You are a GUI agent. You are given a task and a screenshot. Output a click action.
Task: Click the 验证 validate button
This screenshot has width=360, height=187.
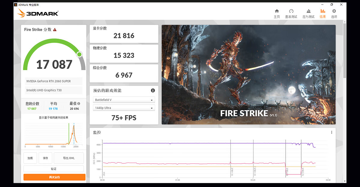coord(54,169)
